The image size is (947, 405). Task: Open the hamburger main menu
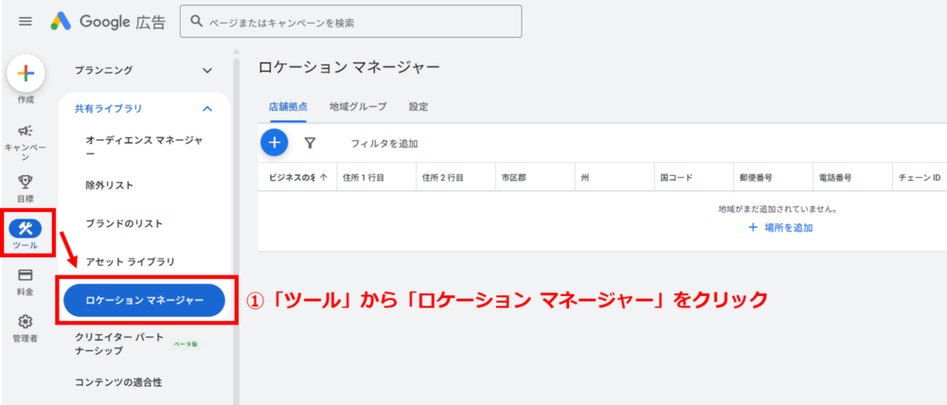26,21
